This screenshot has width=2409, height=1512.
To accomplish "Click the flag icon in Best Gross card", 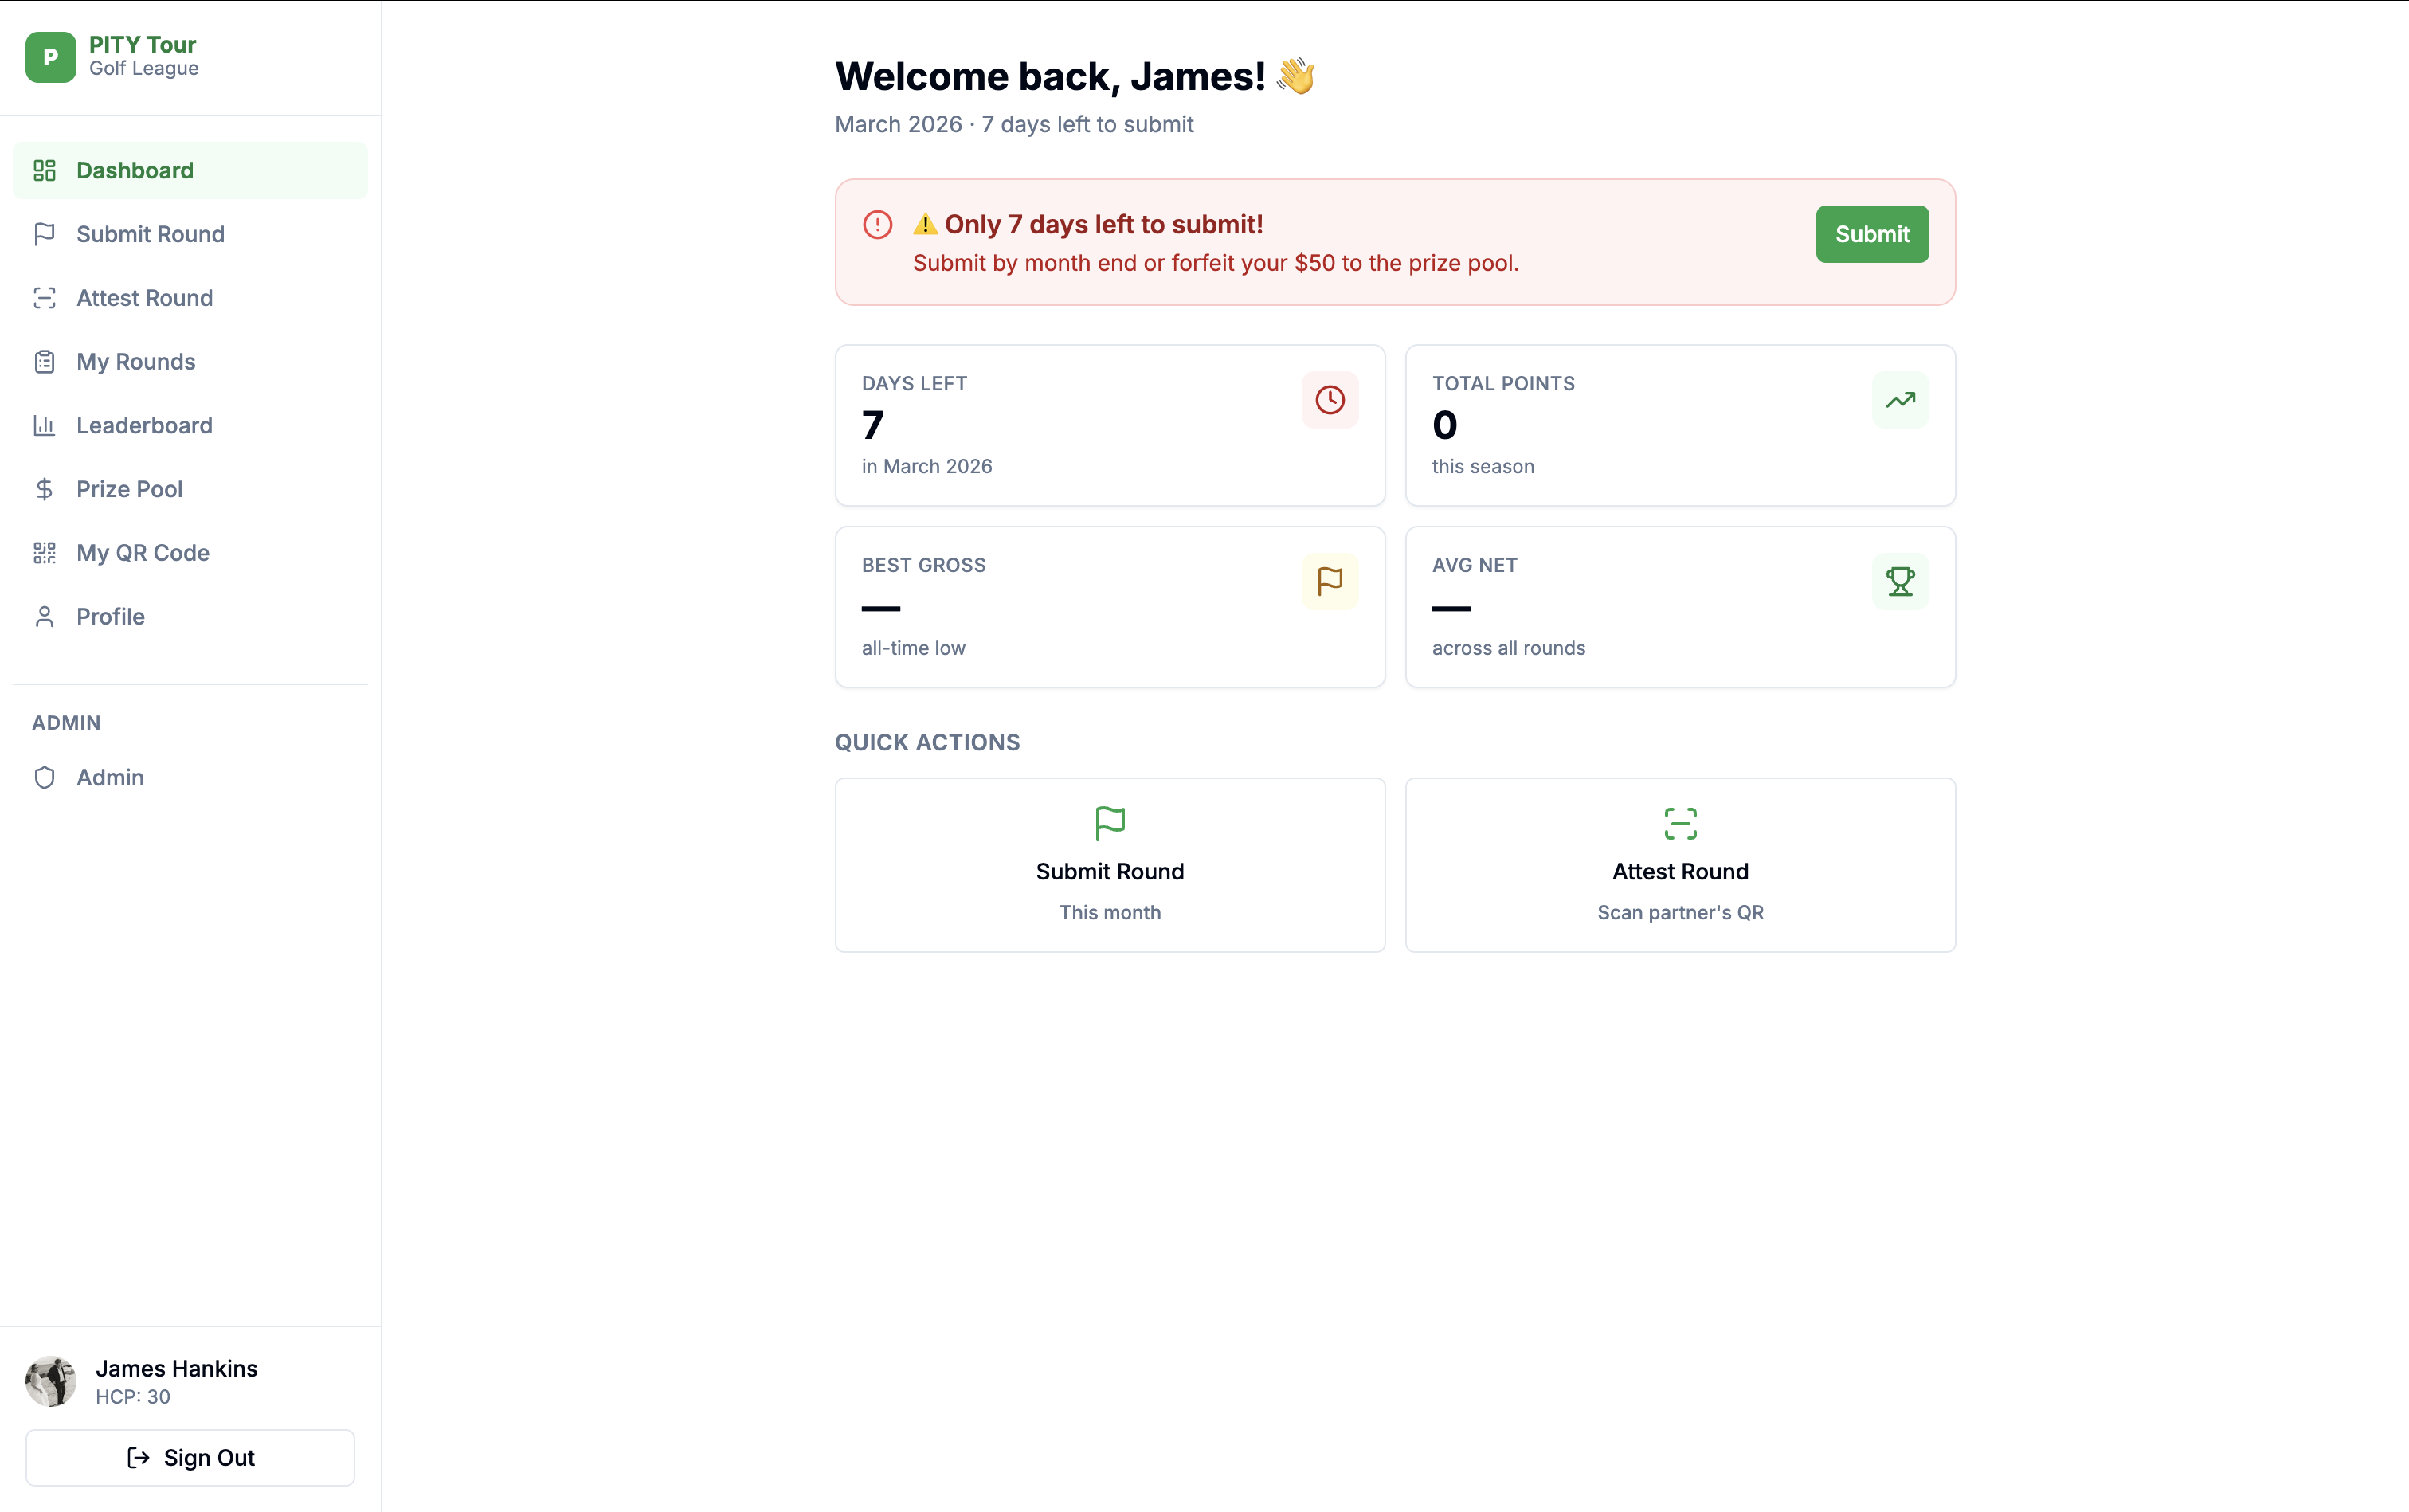I will coord(1329,581).
